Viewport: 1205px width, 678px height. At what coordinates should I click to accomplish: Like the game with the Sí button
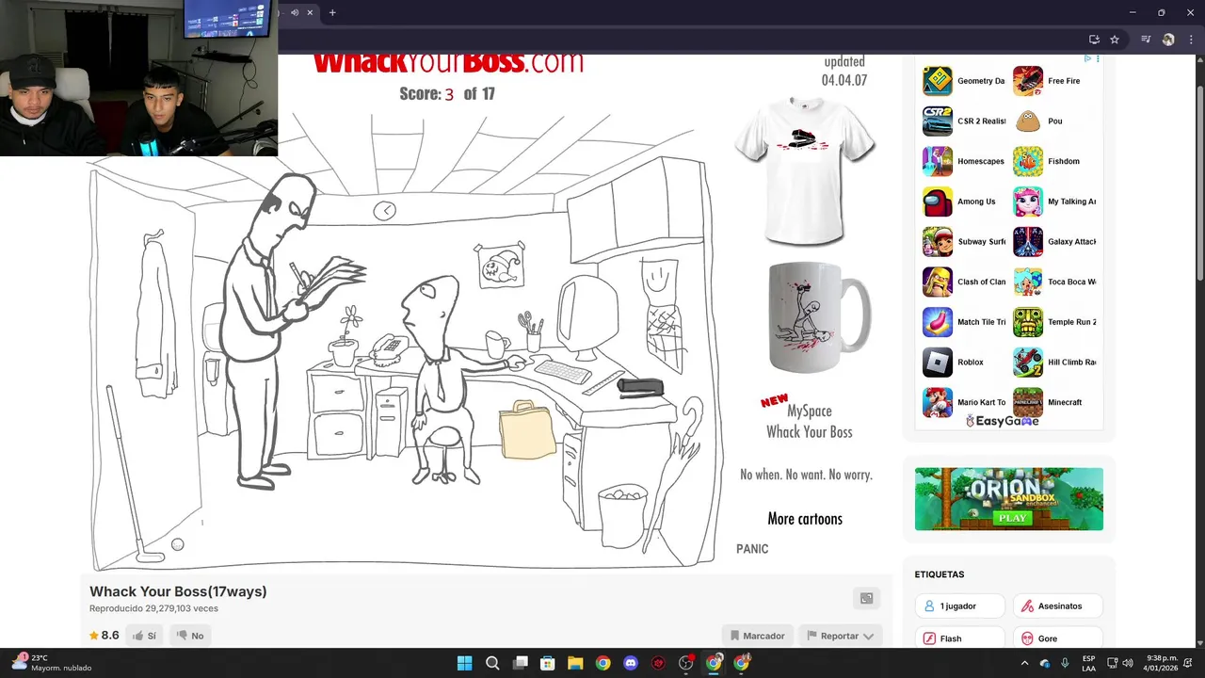pos(144,636)
